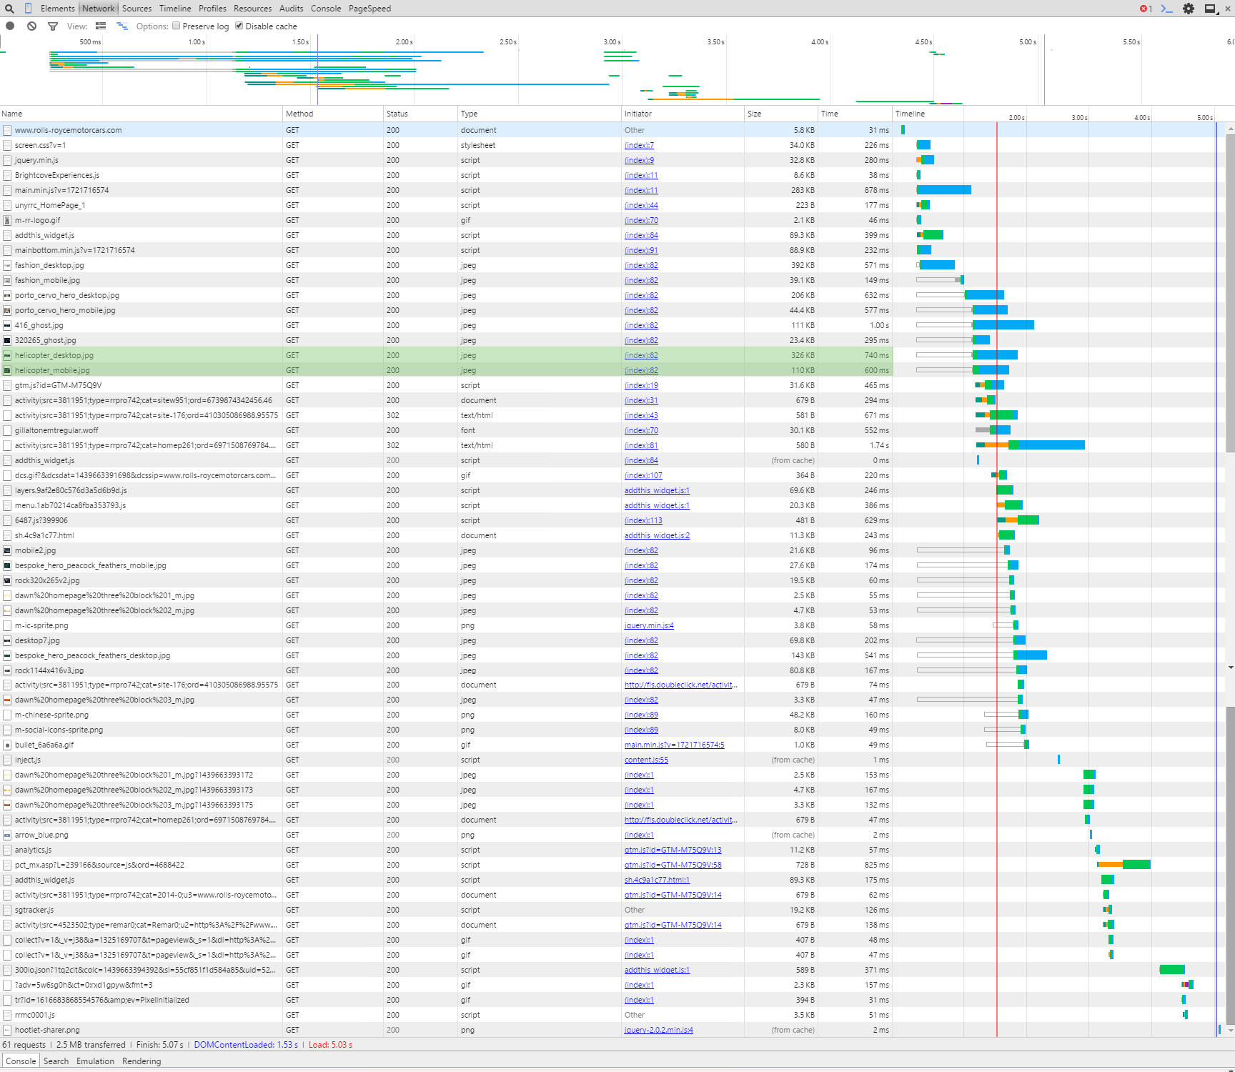
Task: Open the dock side dropdown
Action: tap(1211, 9)
